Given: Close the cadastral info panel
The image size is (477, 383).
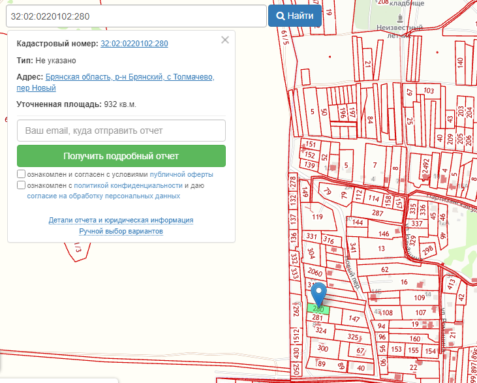Looking at the screenshot, I should tap(225, 40).
